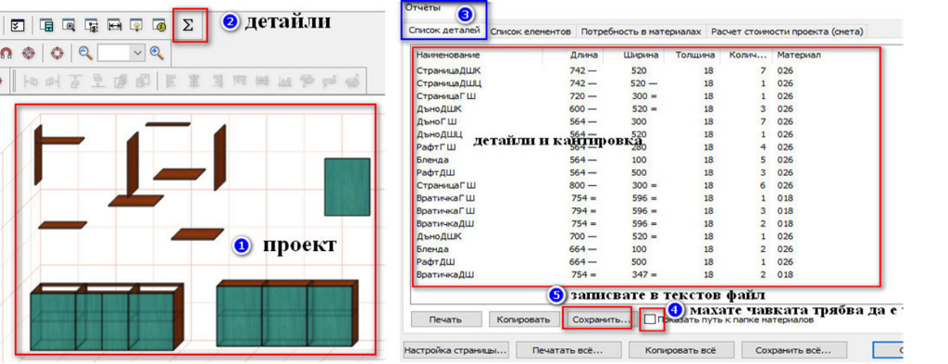Click Сохранить всё... button
The width and height of the screenshot is (948, 364).
793,350
